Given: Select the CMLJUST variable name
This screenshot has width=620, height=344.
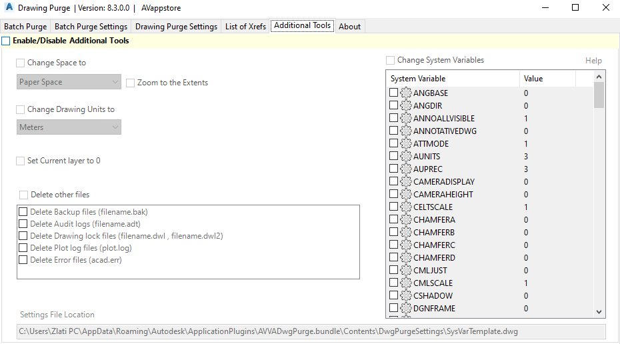Looking at the screenshot, I should click(430, 271).
